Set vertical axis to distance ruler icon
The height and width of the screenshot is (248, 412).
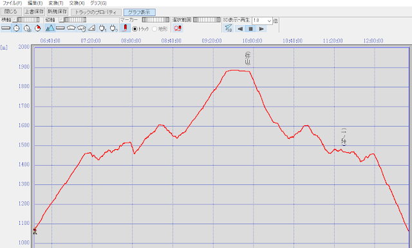coord(60,28)
